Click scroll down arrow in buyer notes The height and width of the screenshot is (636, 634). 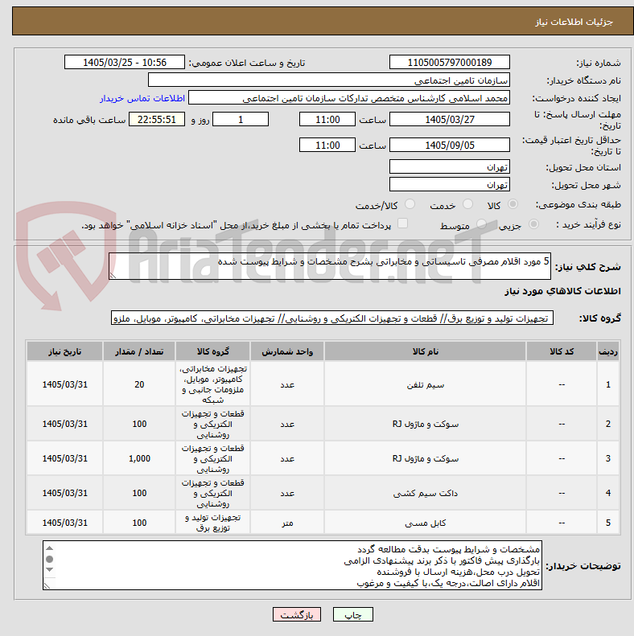(x=50, y=570)
